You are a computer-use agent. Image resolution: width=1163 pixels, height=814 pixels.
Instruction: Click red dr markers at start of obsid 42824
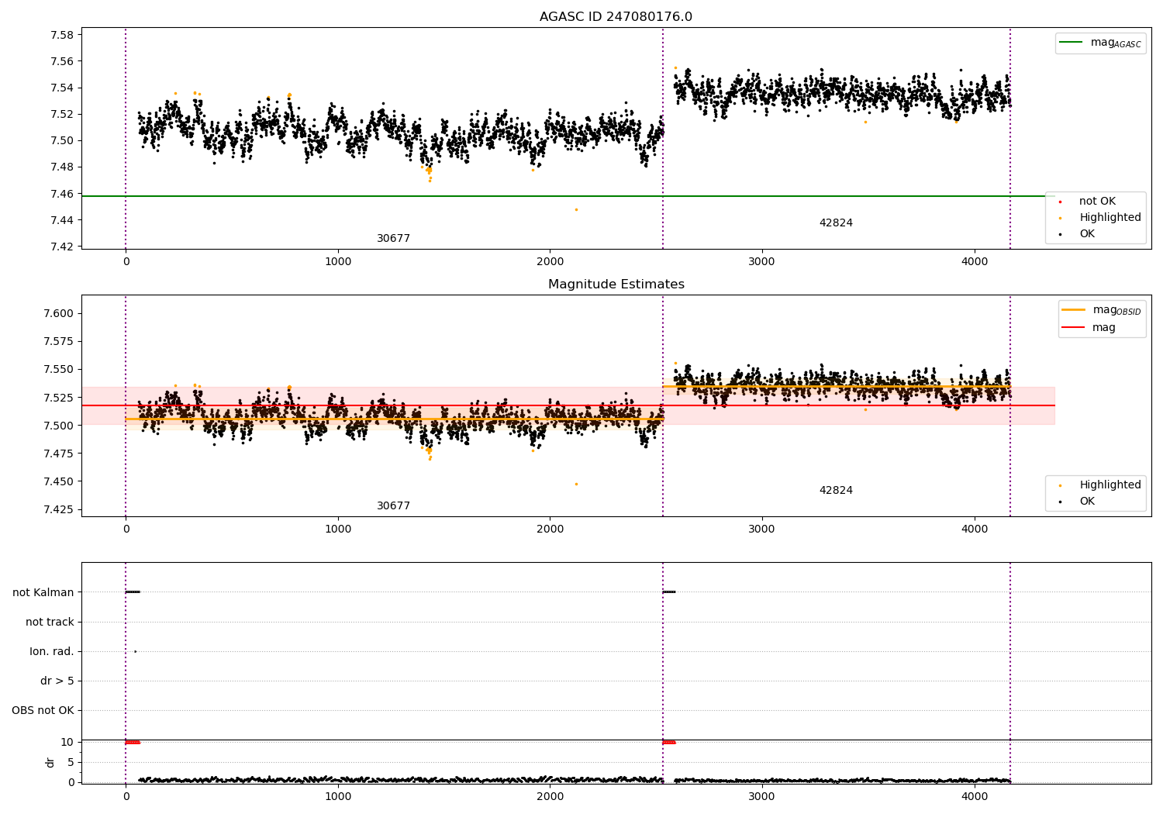click(669, 742)
